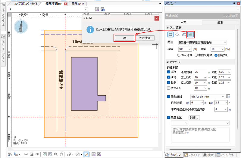This screenshot has width=241, height=158.
Task: Uncheck the 道路 slope restriction checkbox
Action: pos(168,72)
